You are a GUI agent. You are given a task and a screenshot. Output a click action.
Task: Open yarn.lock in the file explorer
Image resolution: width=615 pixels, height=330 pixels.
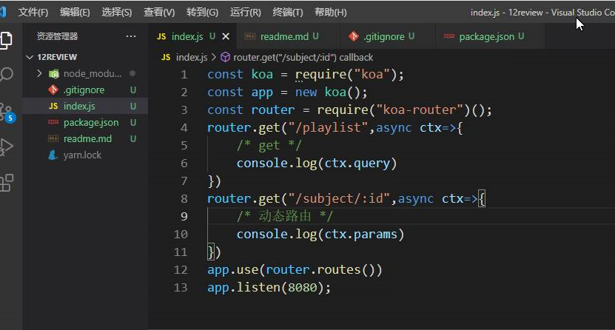pyautogui.click(x=86, y=155)
